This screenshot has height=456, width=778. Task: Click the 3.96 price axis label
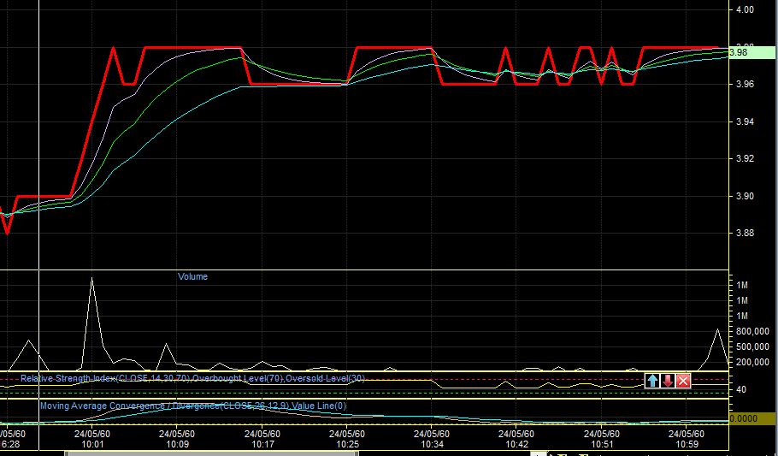click(x=746, y=84)
